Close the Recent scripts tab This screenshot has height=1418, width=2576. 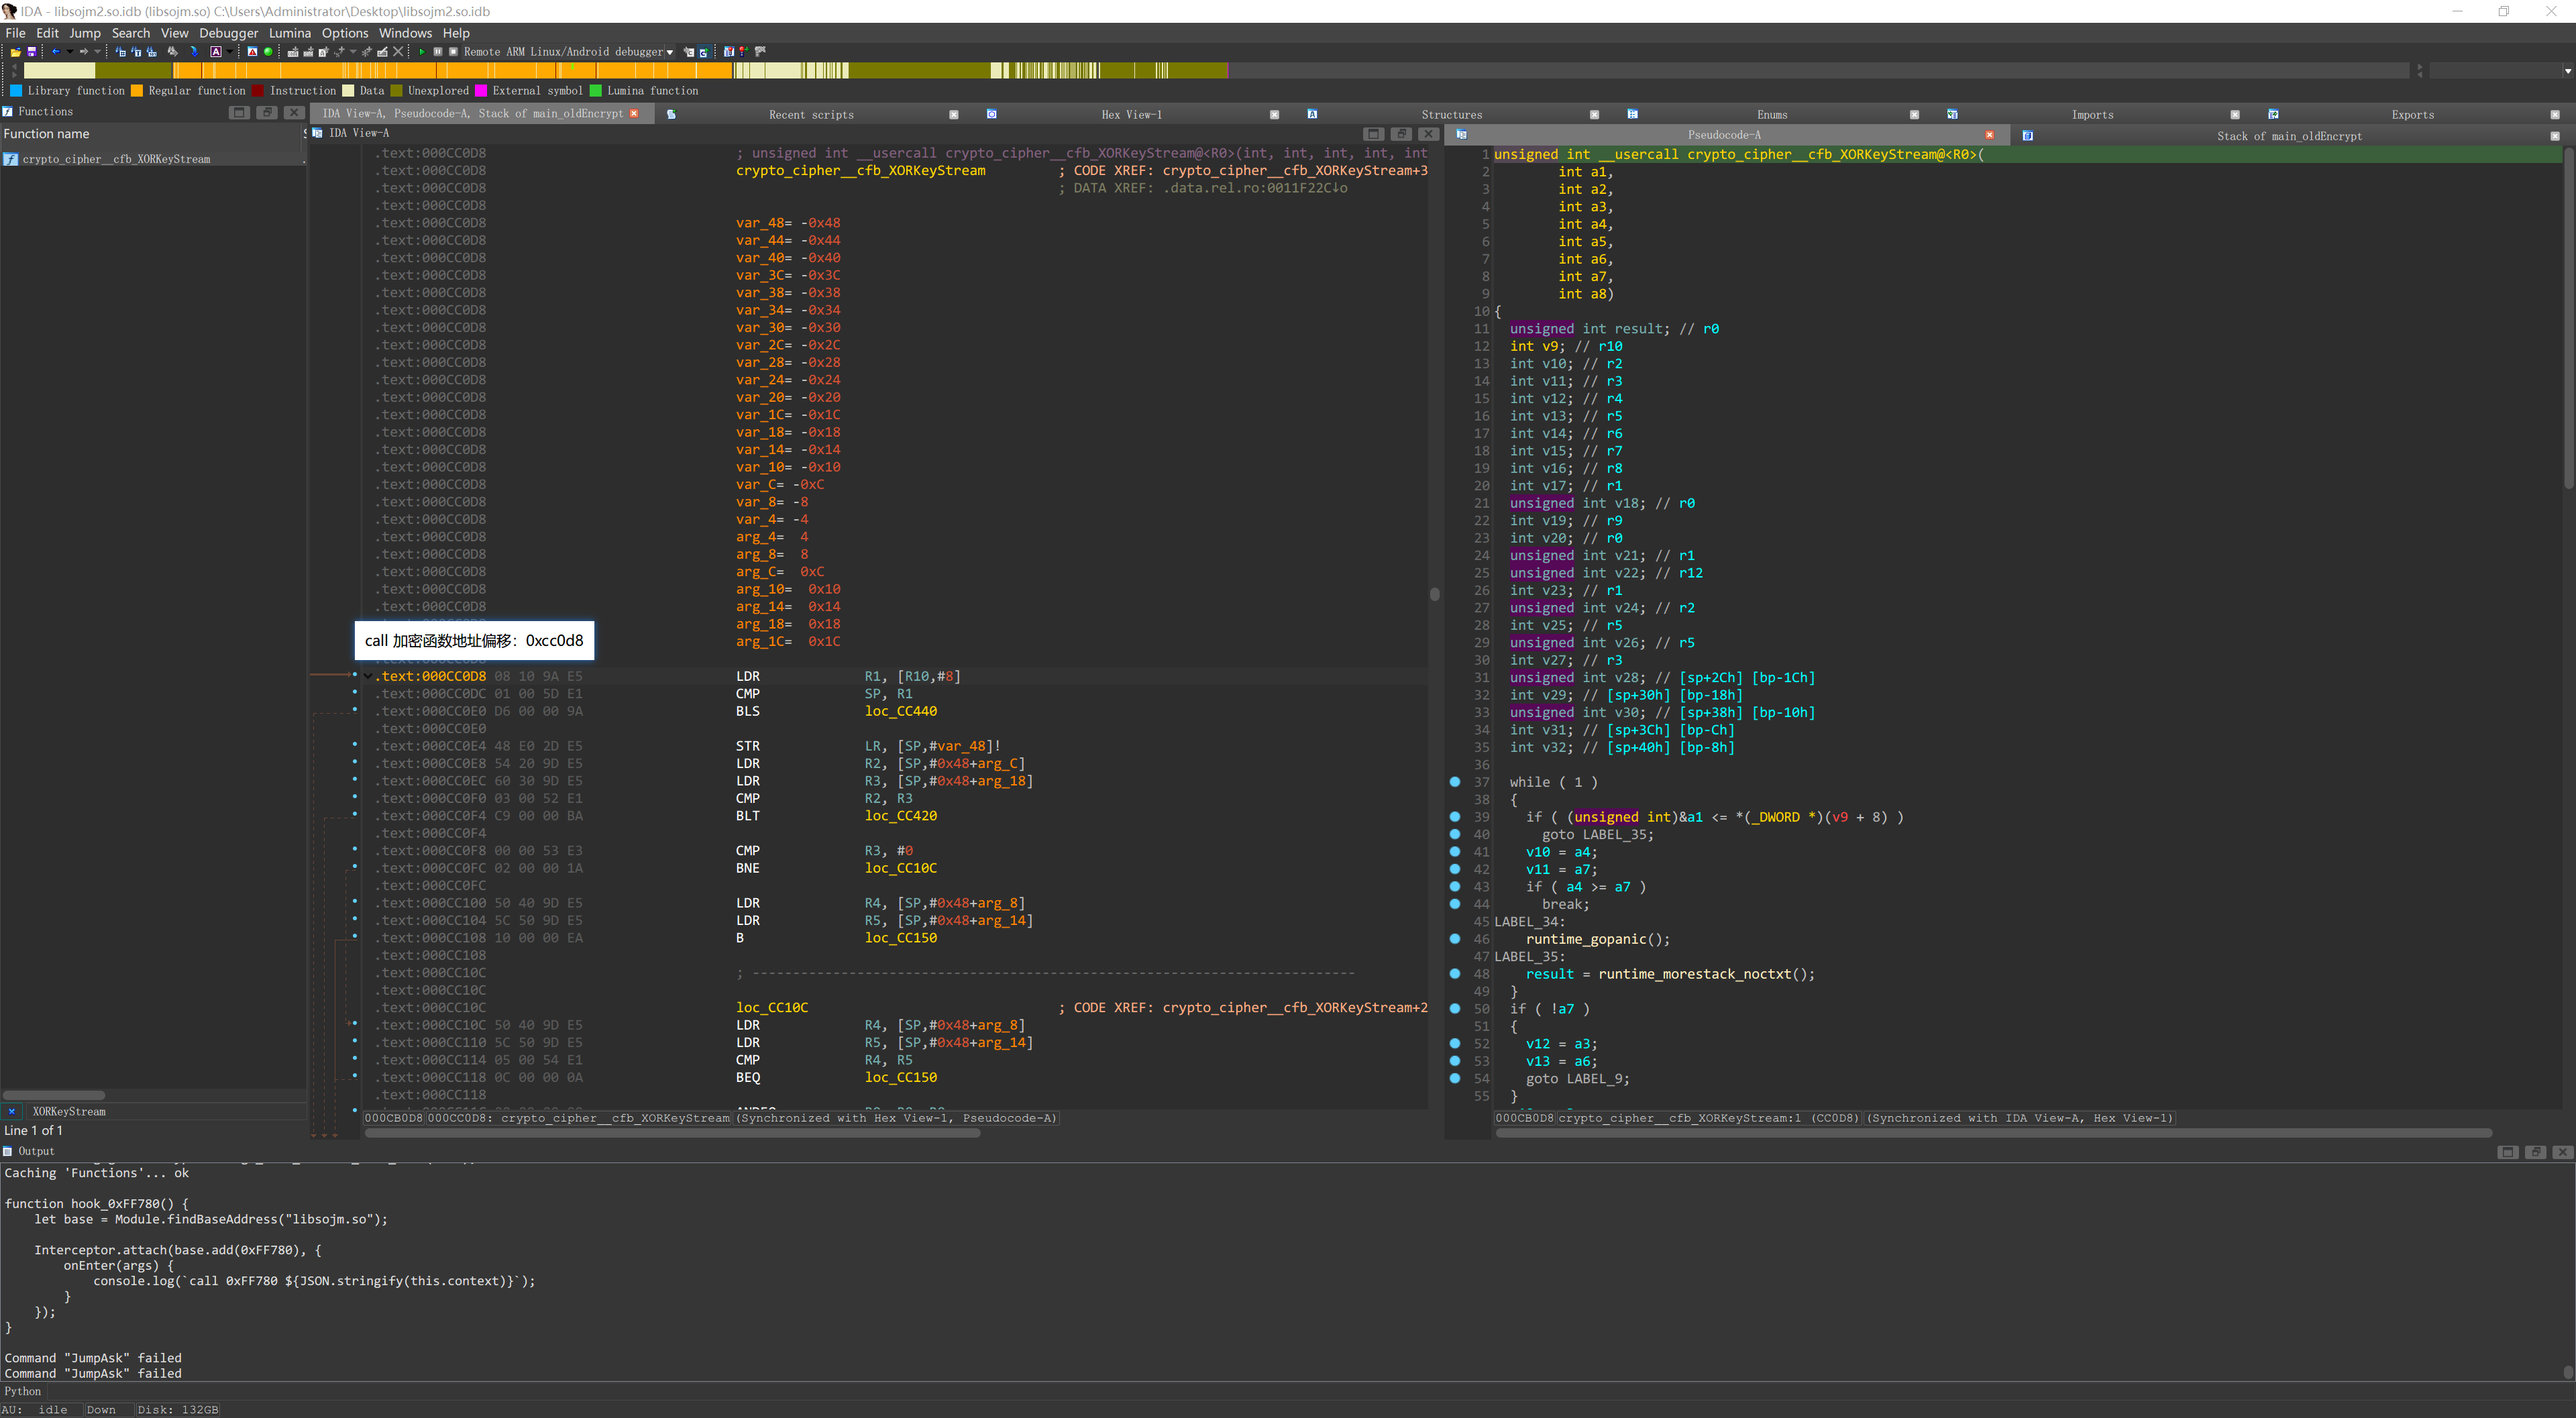(953, 115)
